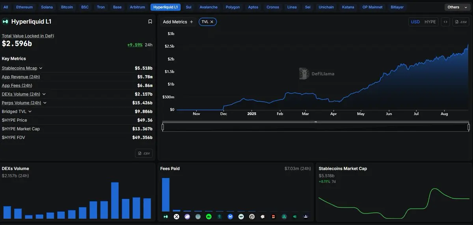The height and width of the screenshot is (225, 473).
Task: Click the $15.426b perps volume value
Action: pyautogui.click(x=142, y=103)
